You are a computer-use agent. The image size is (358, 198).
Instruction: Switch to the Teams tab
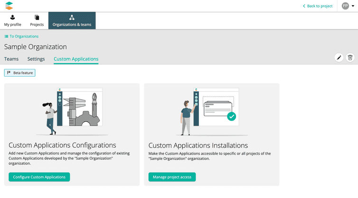[11, 59]
